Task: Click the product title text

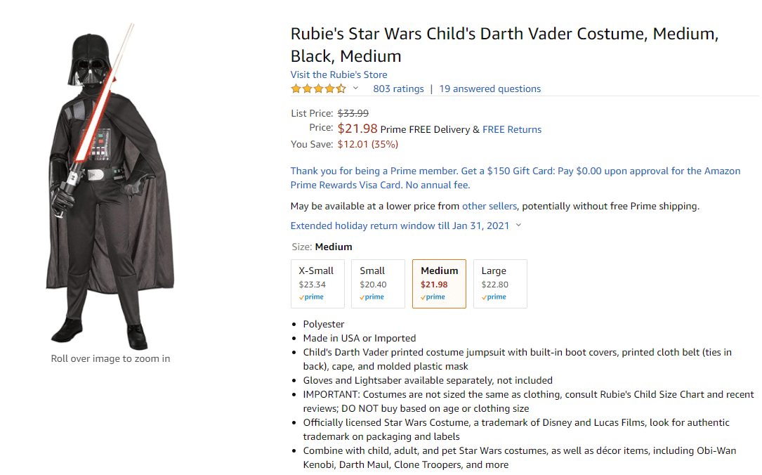Action: pos(504,45)
